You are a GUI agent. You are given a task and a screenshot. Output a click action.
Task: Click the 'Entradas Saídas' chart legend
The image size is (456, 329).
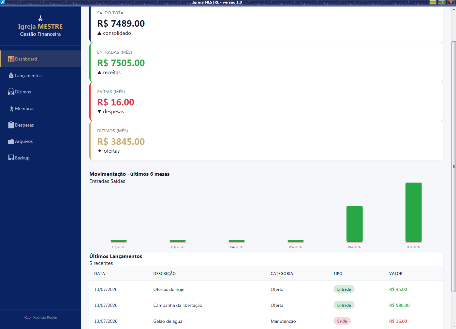[107, 181]
